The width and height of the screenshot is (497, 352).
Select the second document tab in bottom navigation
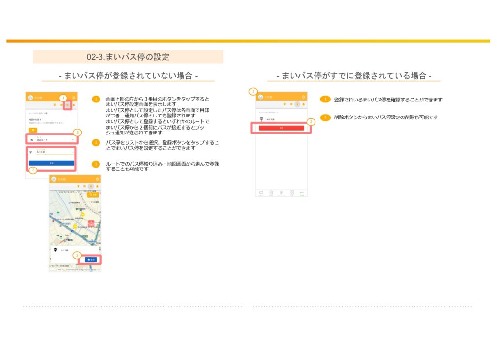pos(271,193)
